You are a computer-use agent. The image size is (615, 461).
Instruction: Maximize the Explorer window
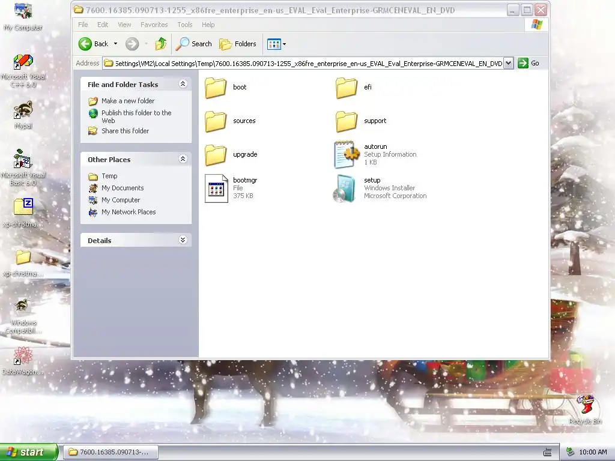pos(527,10)
